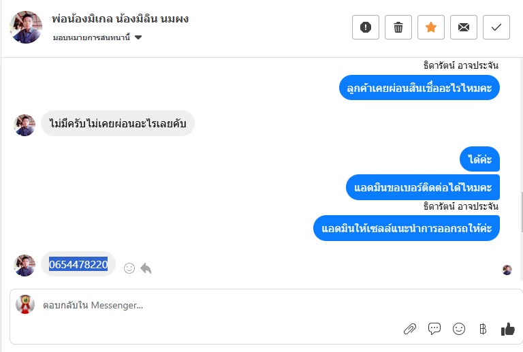Click the baht payment request icon
Viewport: 523px width, 352px height.
[483, 329]
